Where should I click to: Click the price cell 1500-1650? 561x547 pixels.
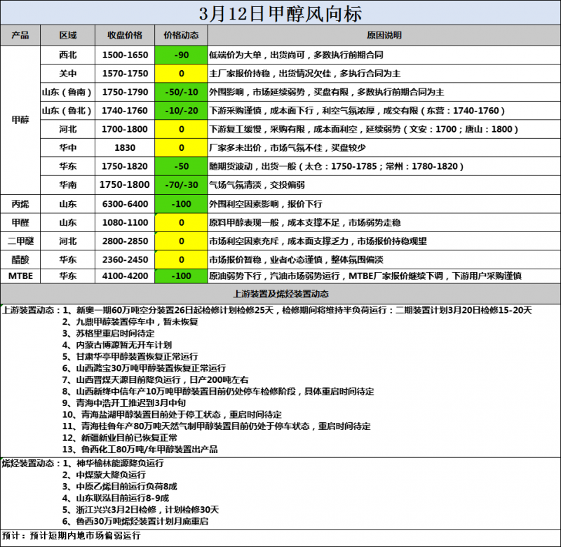click(x=125, y=55)
